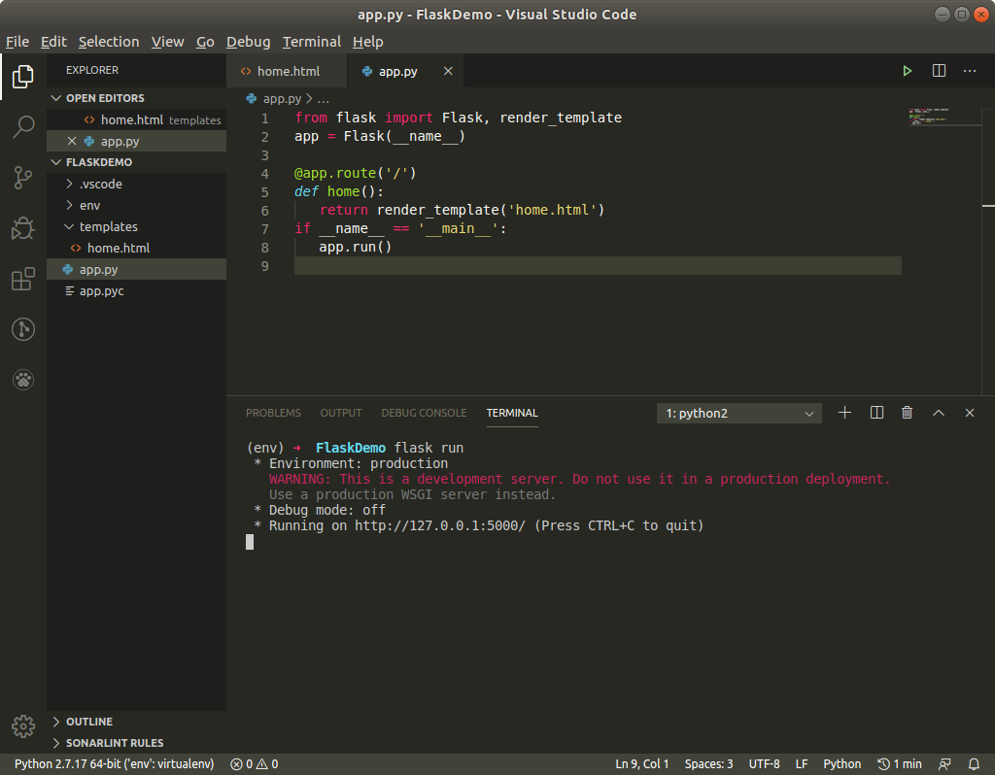
Task: Open the Help menu
Action: [368, 42]
